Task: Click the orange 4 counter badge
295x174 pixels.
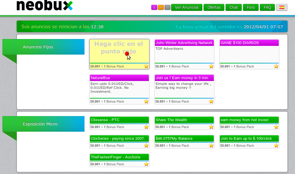Action: (x=161, y=7)
